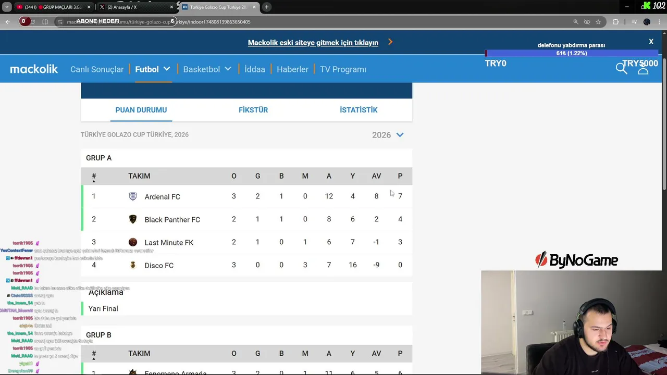Select the PUAN DURUMU tab

pyautogui.click(x=141, y=110)
